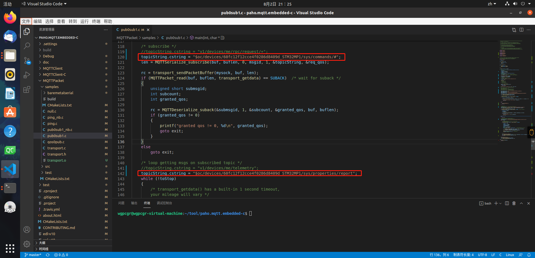Viewport: 535px width, 258px height.
Task: Open Files manager from the dock
Action: 10,55
